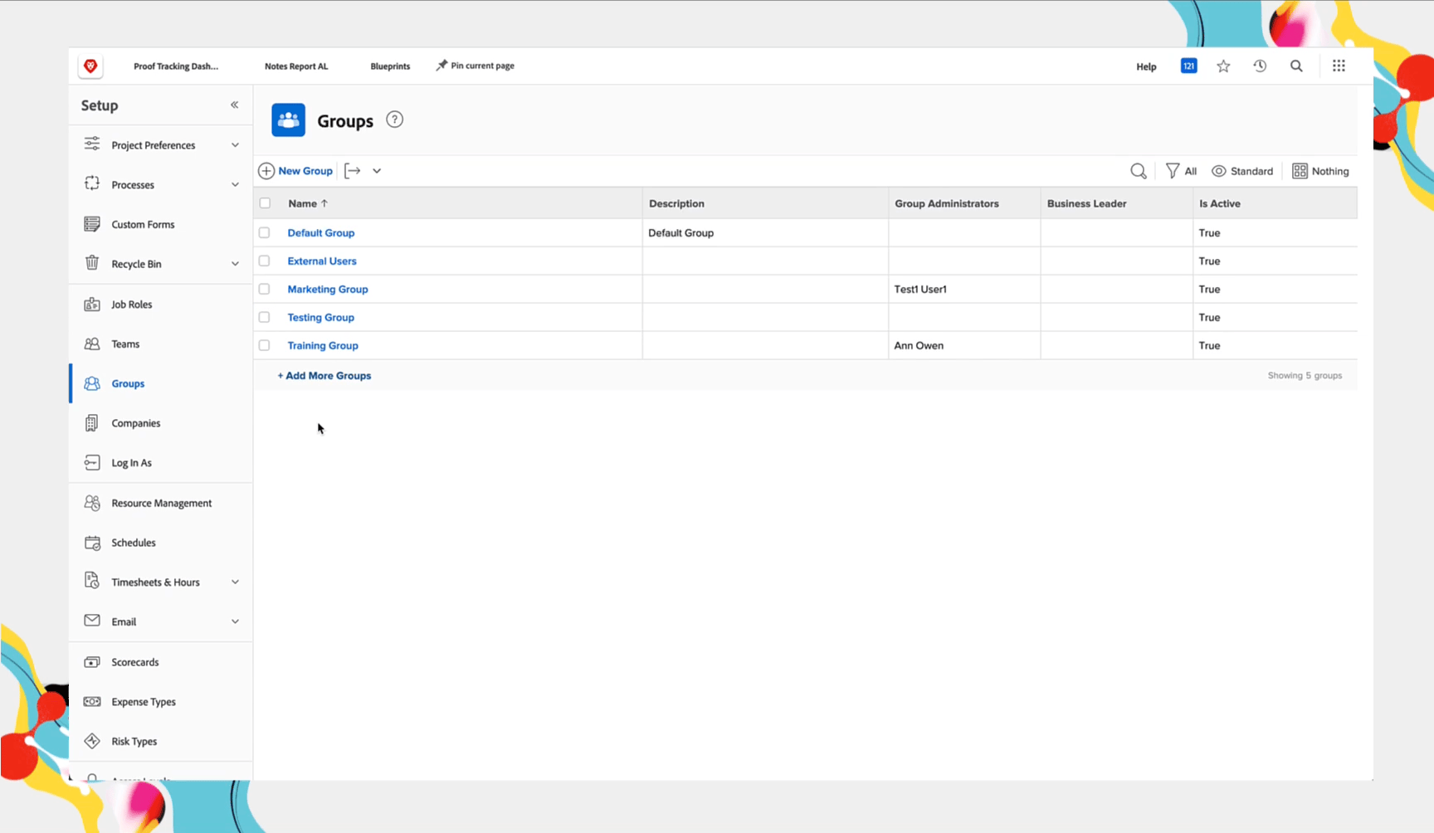
Task: Click the filter funnel icon labeled All
Action: click(x=1172, y=171)
